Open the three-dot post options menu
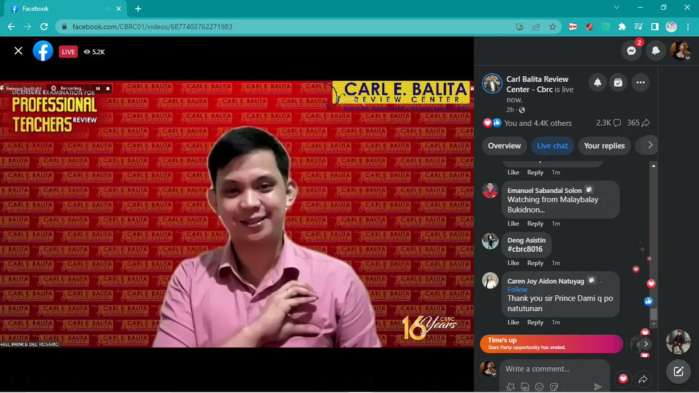Viewport: 699px width, 393px height. tap(641, 83)
